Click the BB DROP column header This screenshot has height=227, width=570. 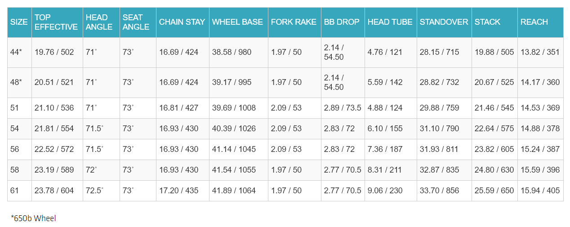pos(342,22)
